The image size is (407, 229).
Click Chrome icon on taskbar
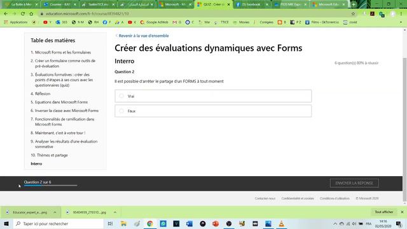point(150,223)
